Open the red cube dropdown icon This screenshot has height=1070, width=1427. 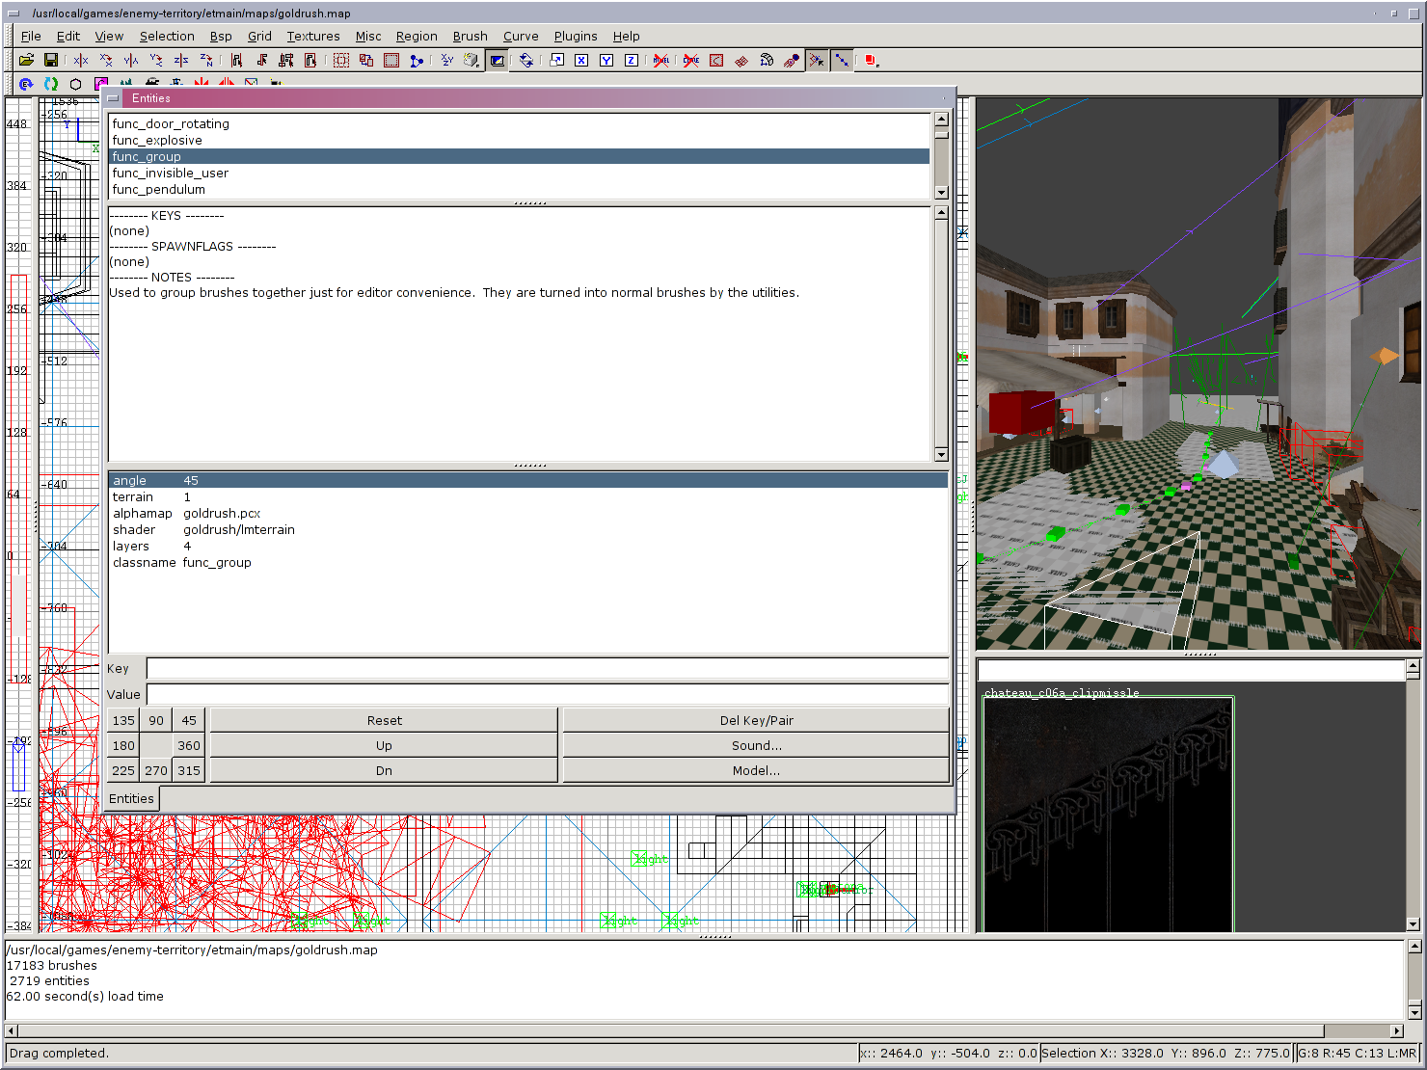[871, 60]
